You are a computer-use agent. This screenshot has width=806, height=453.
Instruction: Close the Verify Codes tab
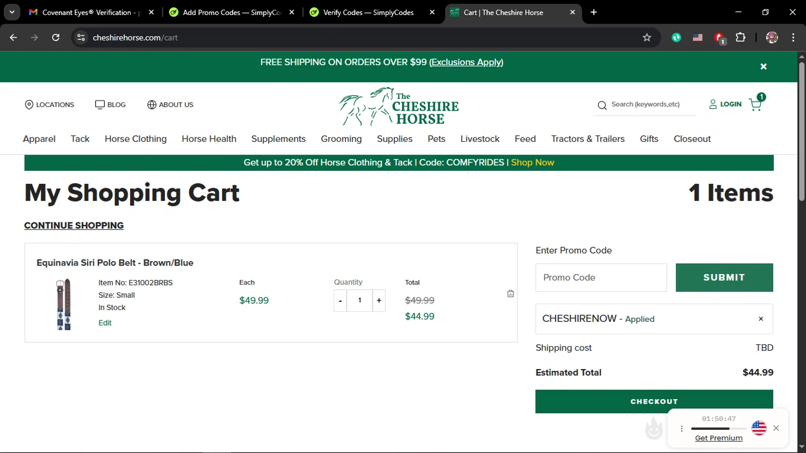click(432, 12)
